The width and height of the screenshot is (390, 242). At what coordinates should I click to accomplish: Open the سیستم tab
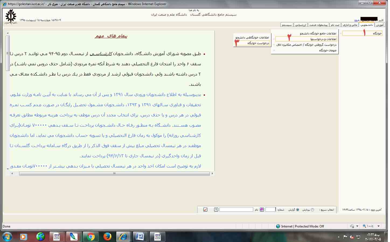[x=287, y=25]
